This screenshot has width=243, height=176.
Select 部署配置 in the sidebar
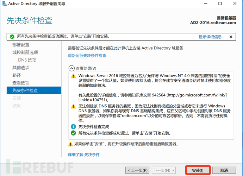tap(21, 45)
